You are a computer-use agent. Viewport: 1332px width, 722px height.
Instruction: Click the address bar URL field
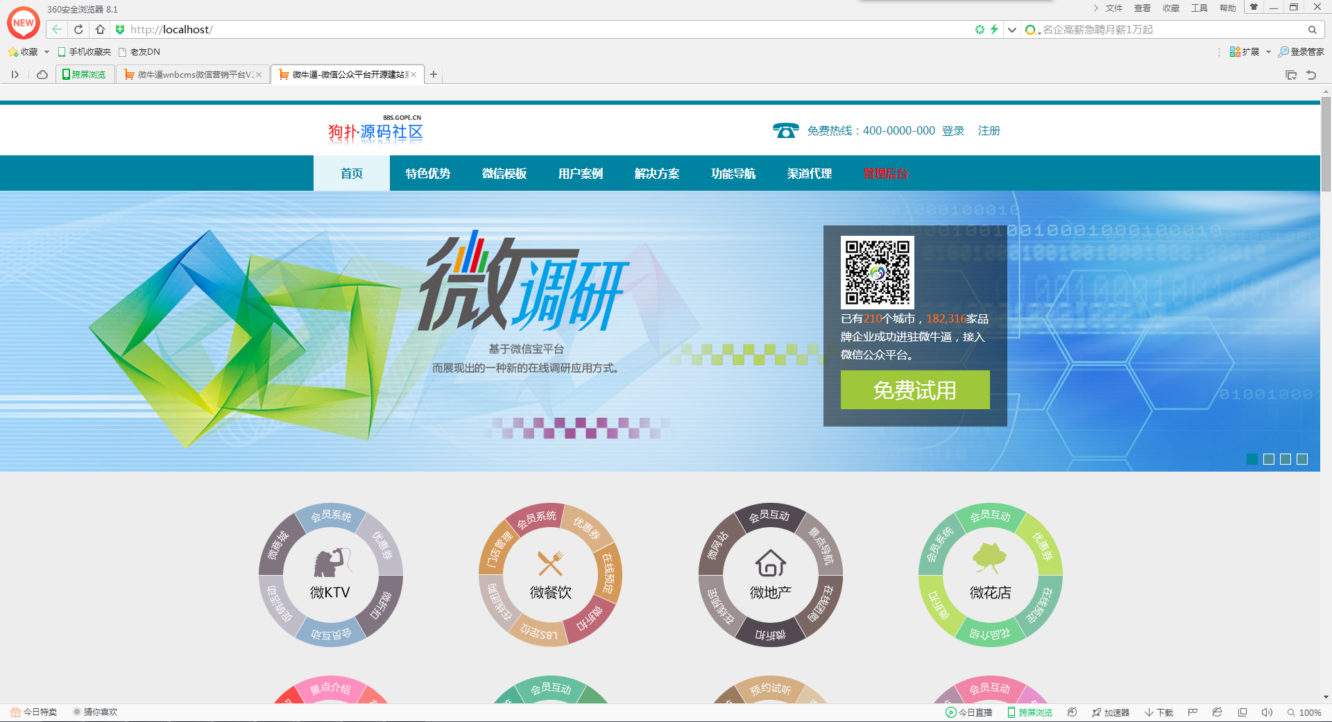pyautogui.click(x=548, y=29)
